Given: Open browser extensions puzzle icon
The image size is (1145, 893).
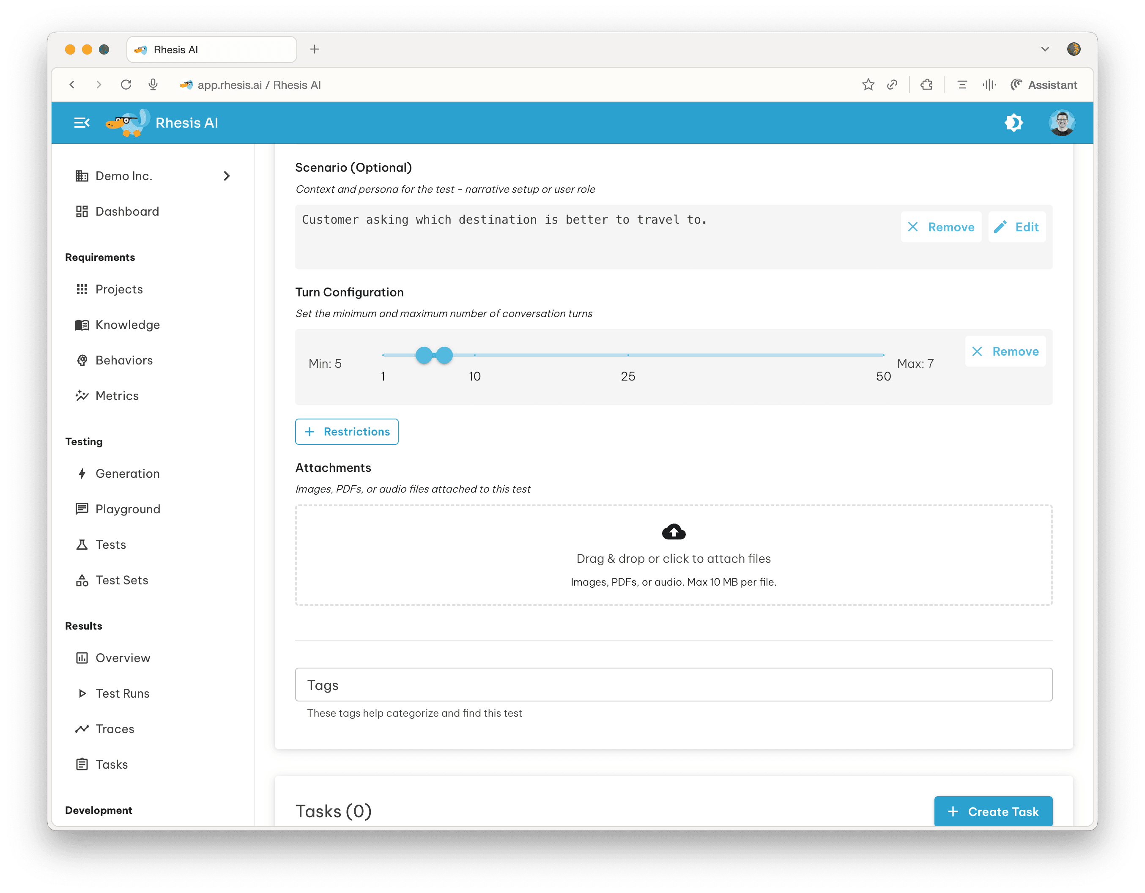Looking at the screenshot, I should pyautogui.click(x=926, y=85).
